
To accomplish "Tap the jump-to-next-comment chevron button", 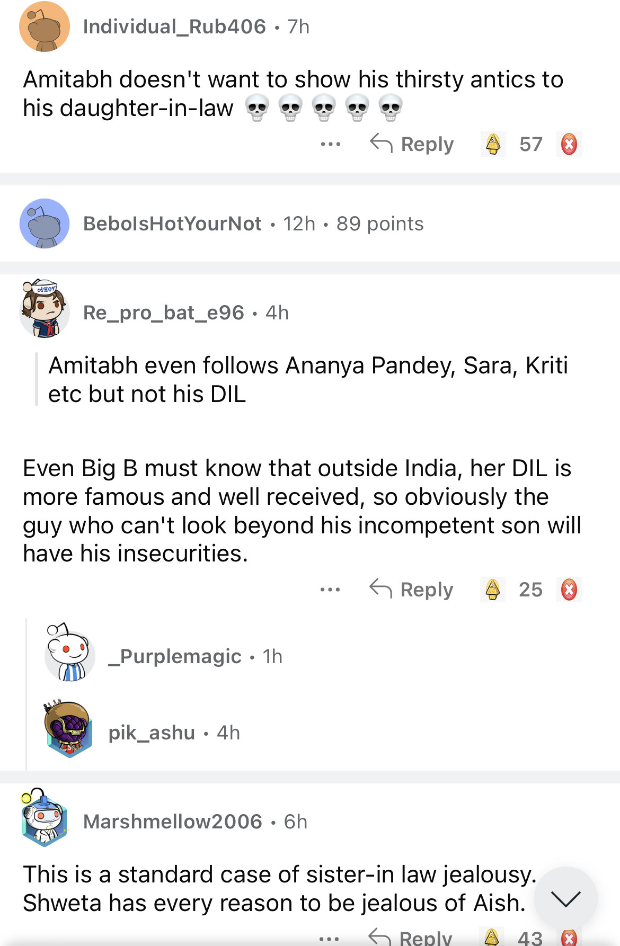I will click(x=565, y=898).
